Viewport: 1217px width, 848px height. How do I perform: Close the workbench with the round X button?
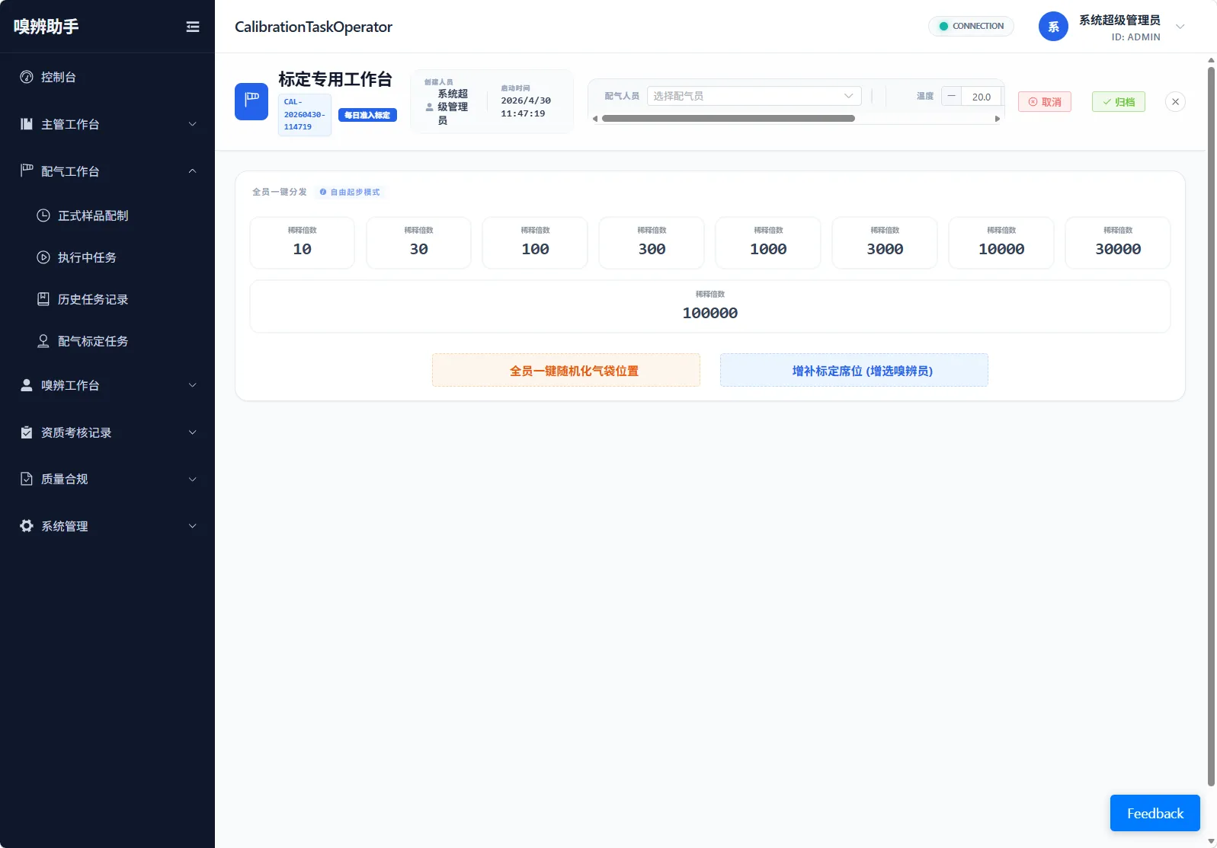1175,101
